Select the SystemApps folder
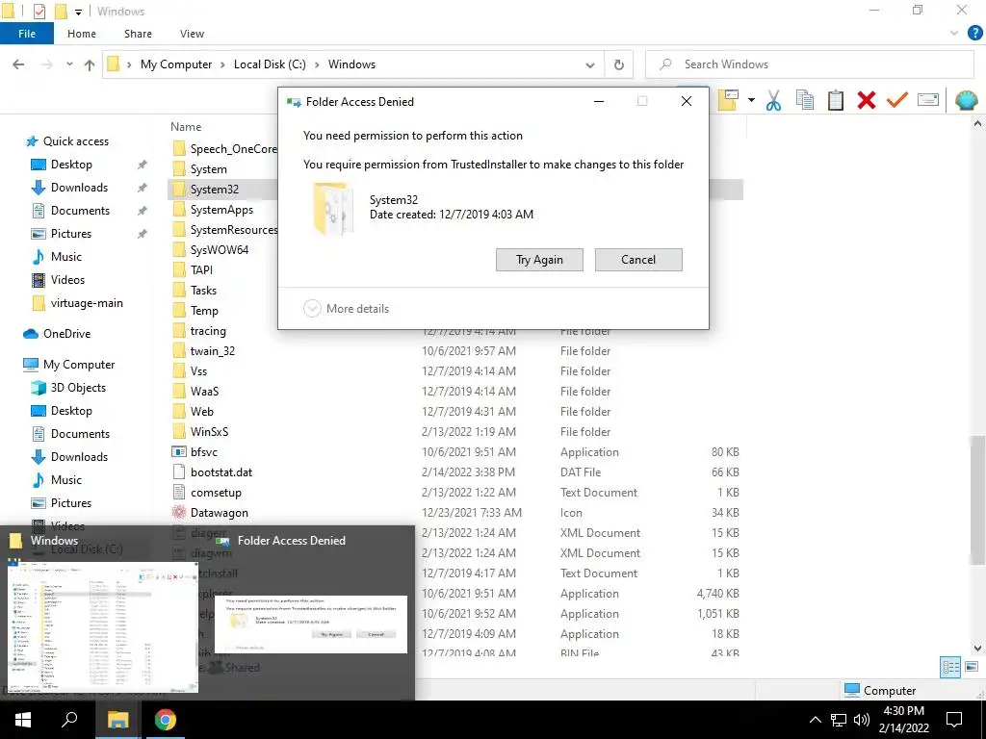Viewport: 986px width, 739px height. 222,210
